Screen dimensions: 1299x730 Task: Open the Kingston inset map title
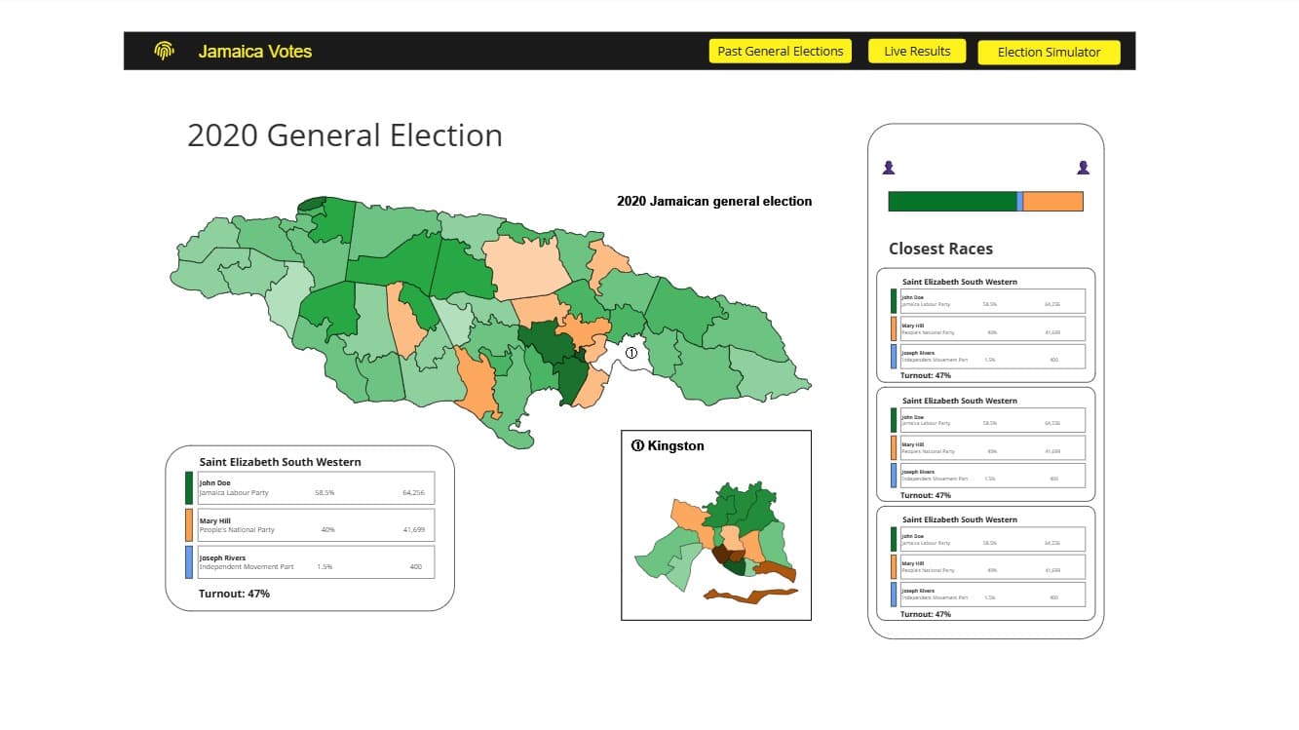[668, 446]
